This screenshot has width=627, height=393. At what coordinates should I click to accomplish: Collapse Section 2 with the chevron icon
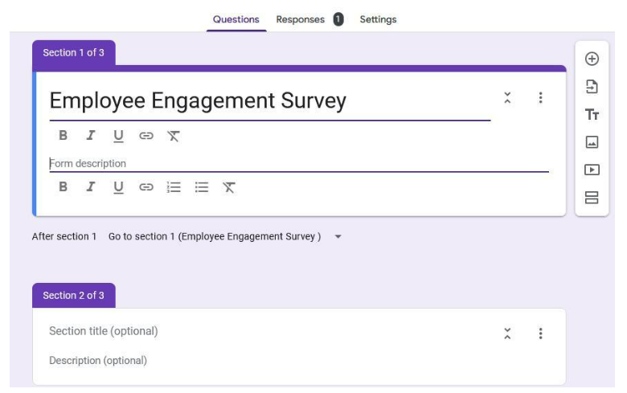[x=507, y=334]
